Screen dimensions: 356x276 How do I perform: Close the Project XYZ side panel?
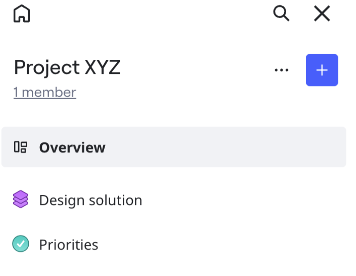pyautogui.click(x=322, y=14)
